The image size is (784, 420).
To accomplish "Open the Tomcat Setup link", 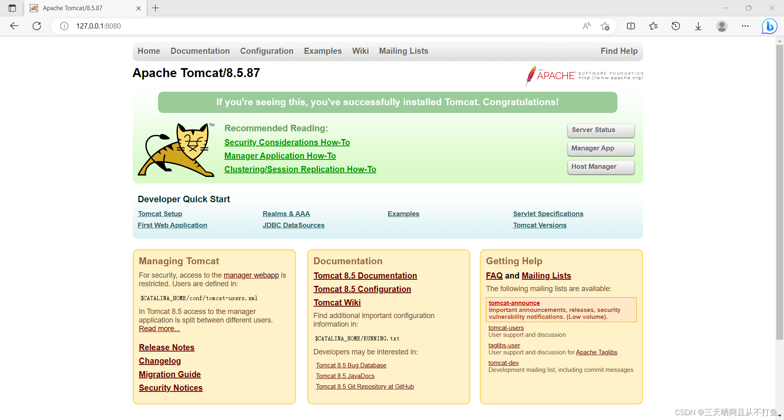I will coord(160,214).
